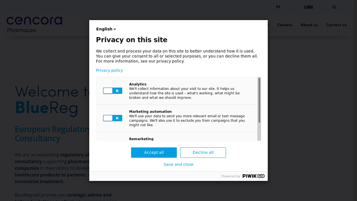Image resolution: width=357 pixels, height=201 pixels.
Task: Click the language flag icon
Action: 308,7
